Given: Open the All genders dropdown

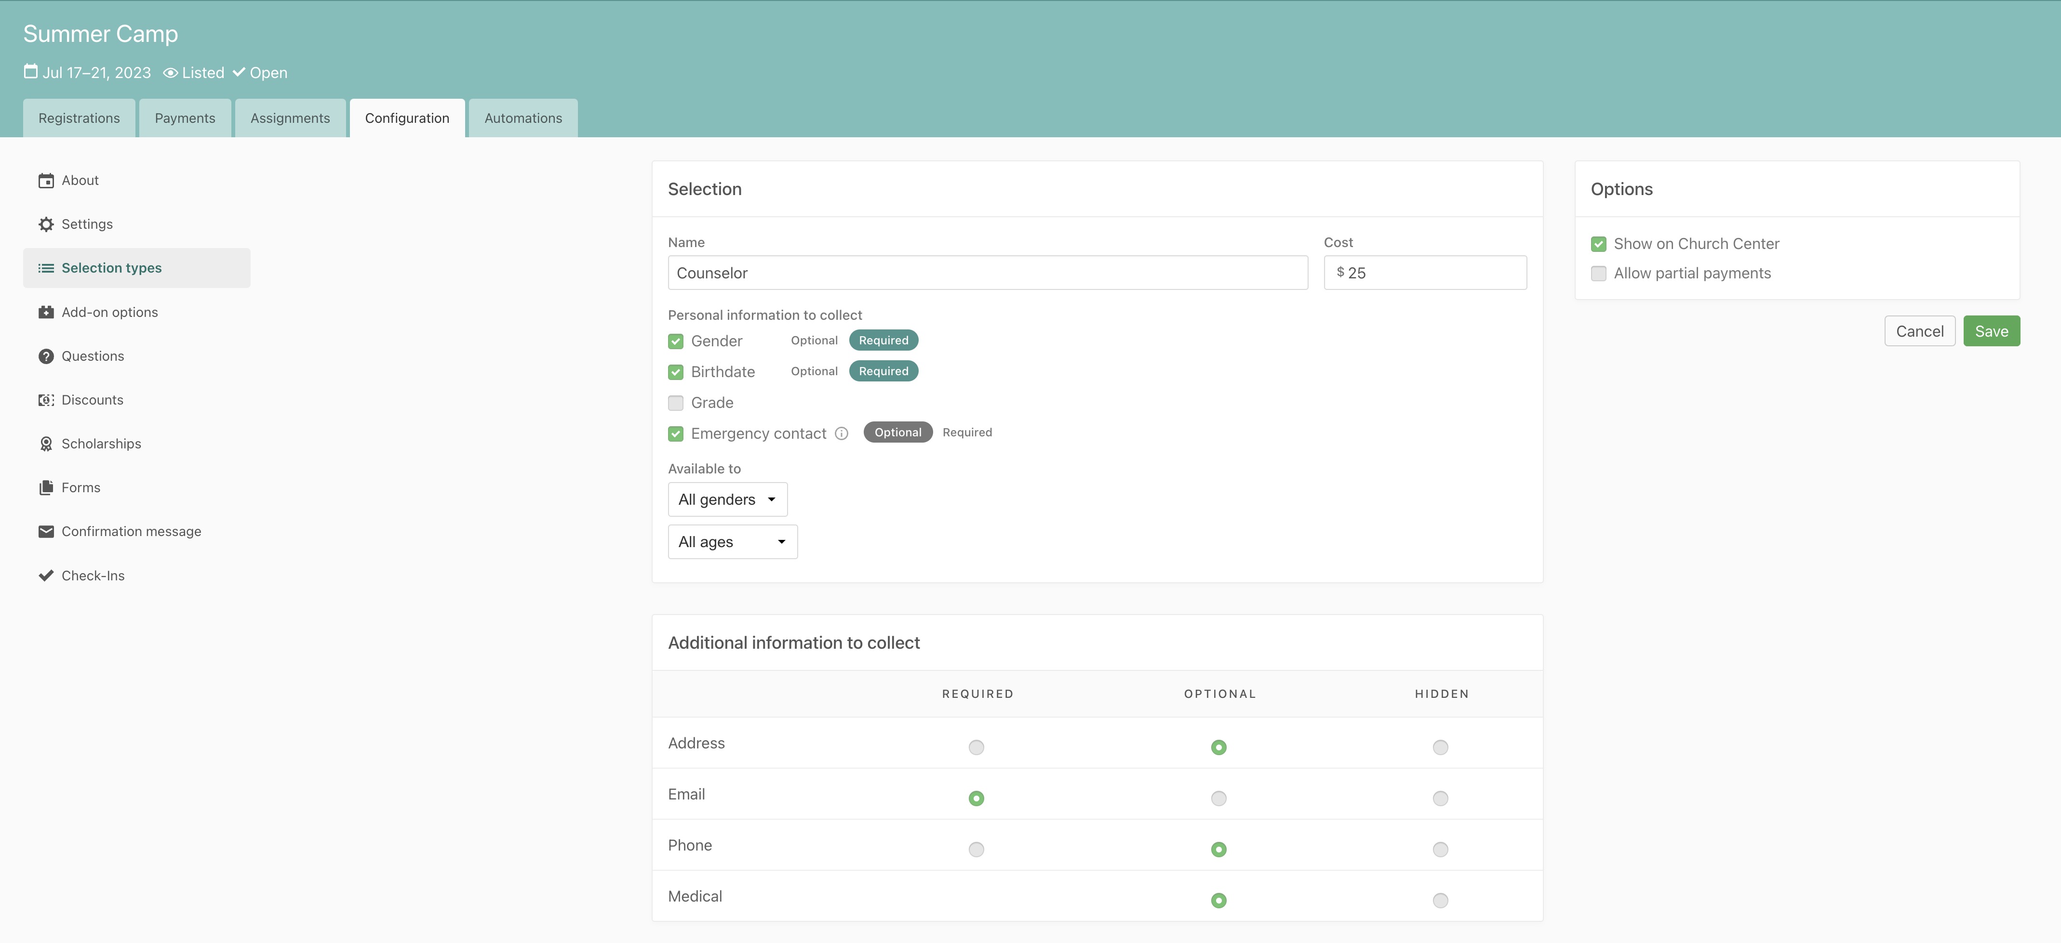Looking at the screenshot, I should [726, 499].
